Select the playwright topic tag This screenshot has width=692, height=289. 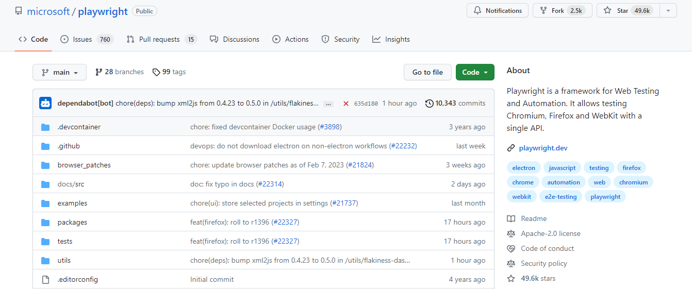pos(605,197)
